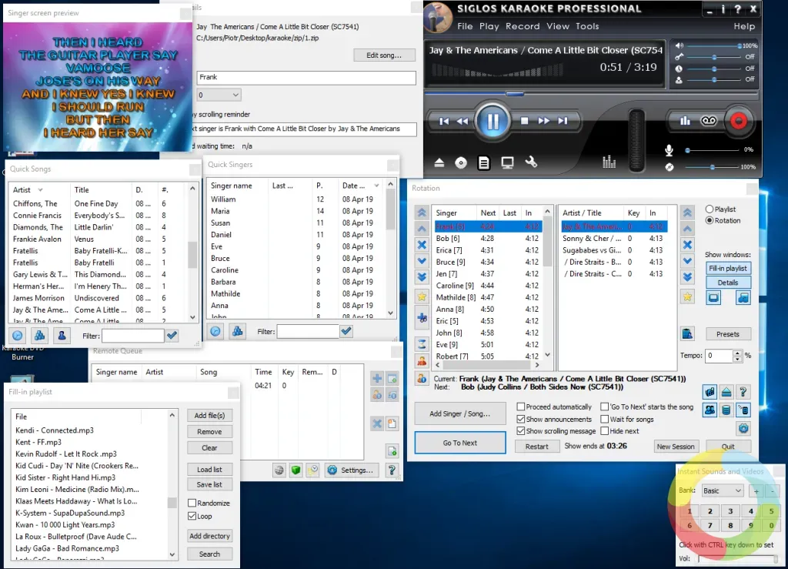Image resolution: width=788 pixels, height=569 pixels.
Task: Click the tape loop icon beside the record button
Action: pos(709,121)
